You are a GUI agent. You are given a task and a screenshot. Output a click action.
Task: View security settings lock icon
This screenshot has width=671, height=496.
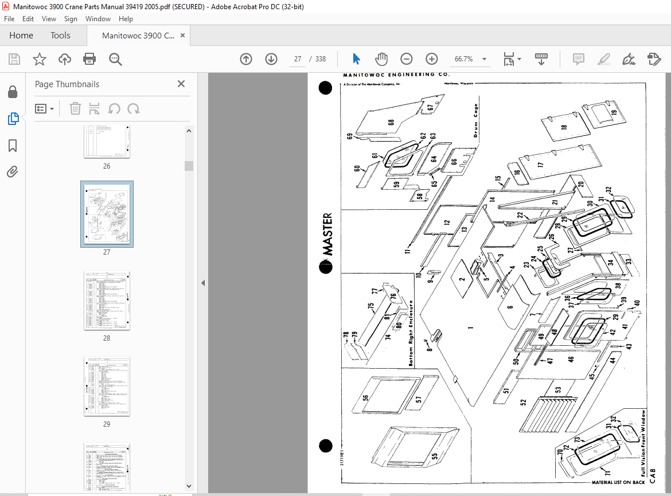coord(13,92)
